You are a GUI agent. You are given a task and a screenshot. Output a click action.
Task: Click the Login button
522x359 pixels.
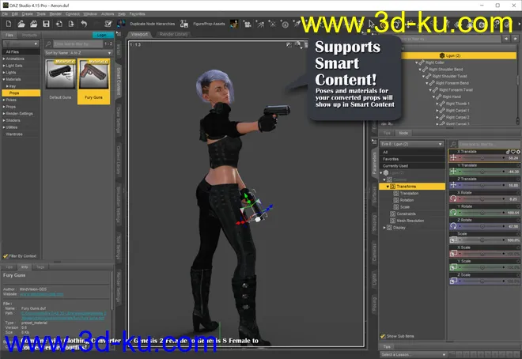coord(102,35)
